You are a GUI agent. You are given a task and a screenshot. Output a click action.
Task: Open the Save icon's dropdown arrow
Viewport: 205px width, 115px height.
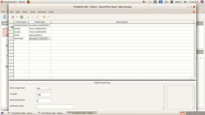coord(17,17)
